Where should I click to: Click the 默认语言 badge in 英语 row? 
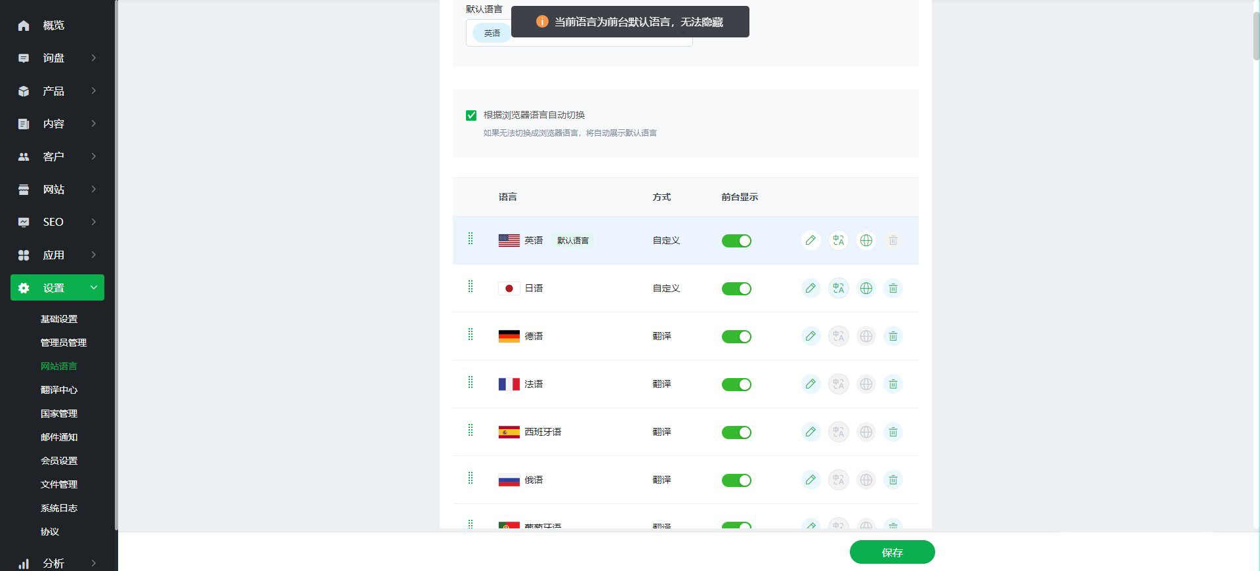[x=573, y=240]
